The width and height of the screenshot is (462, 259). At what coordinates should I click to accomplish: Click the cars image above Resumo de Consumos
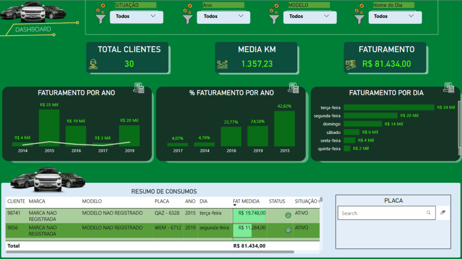(48, 180)
